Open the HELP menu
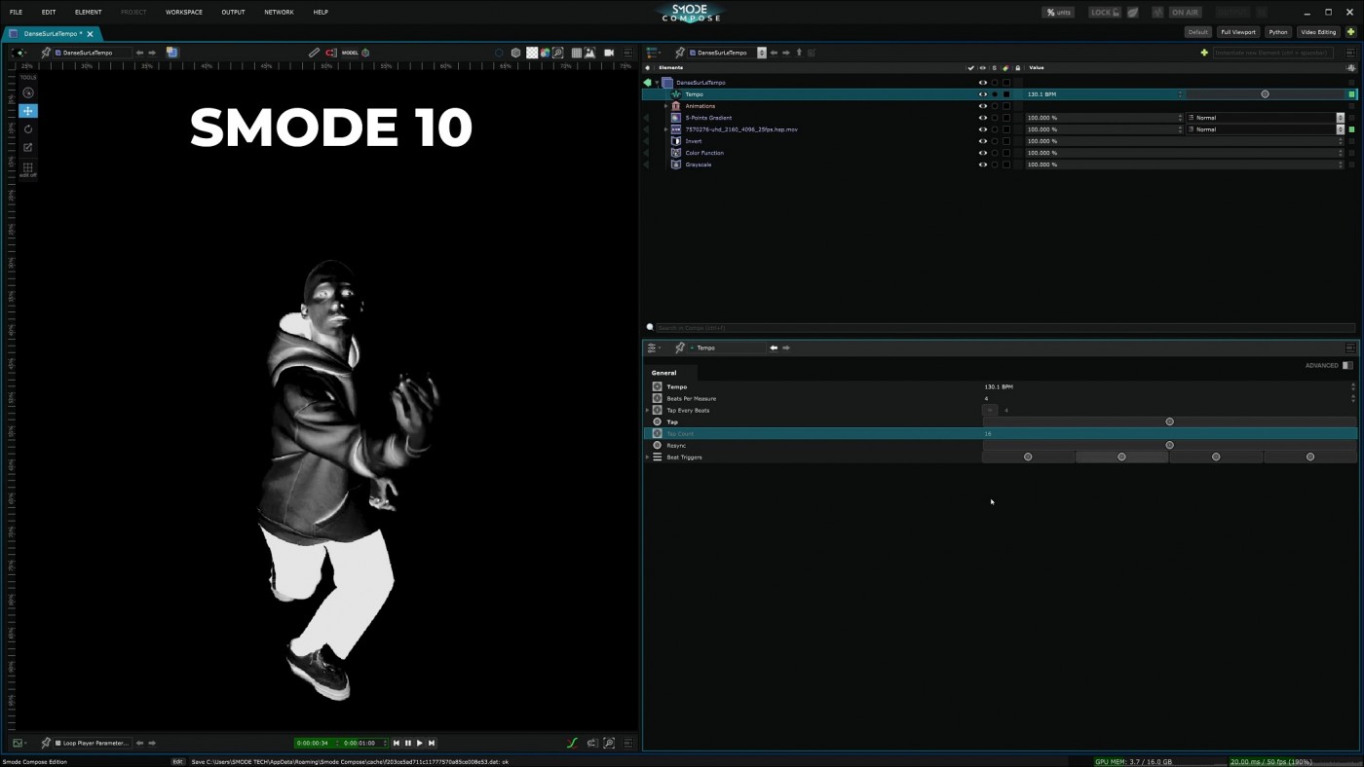The width and height of the screenshot is (1364, 767). (321, 12)
